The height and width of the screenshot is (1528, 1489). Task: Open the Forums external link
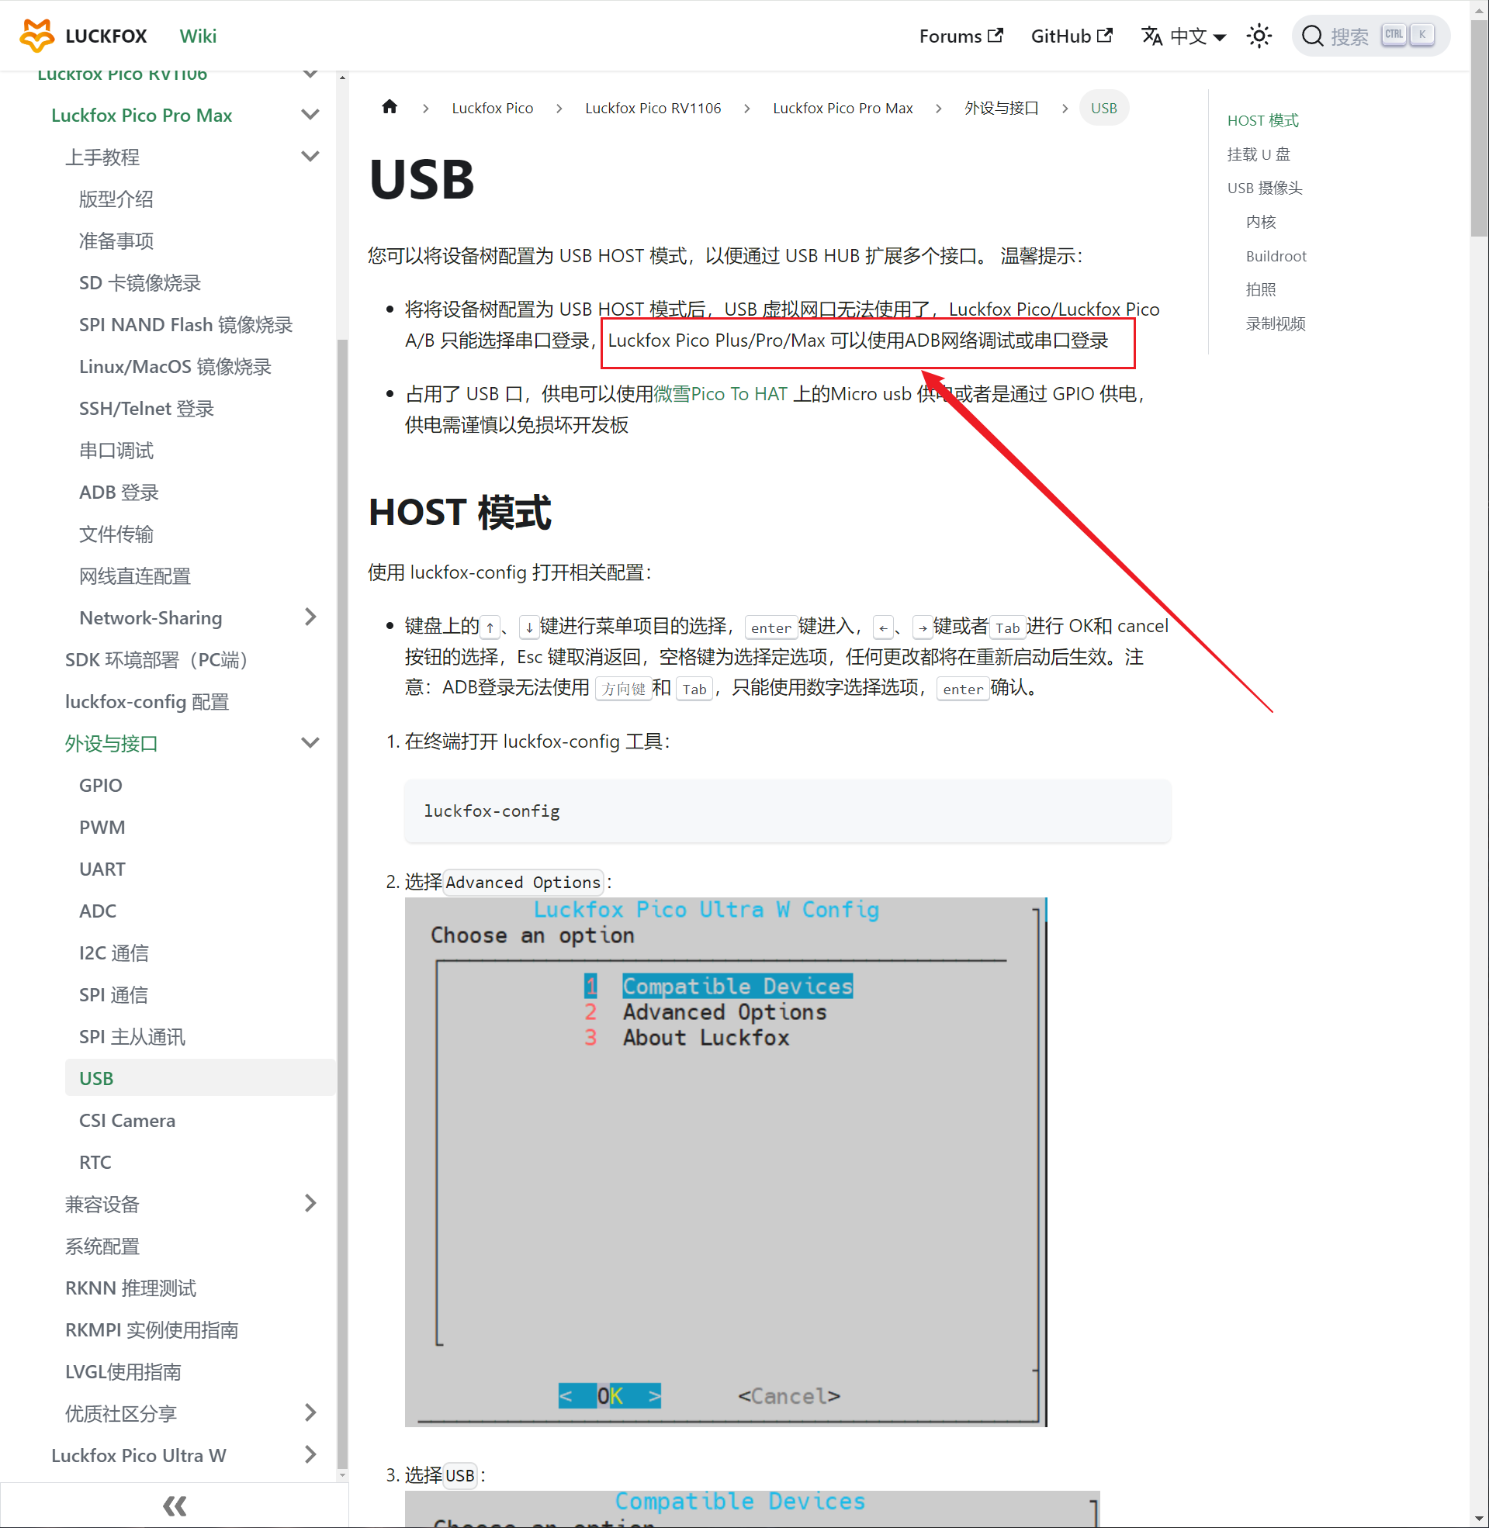pyautogui.click(x=961, y=36)
